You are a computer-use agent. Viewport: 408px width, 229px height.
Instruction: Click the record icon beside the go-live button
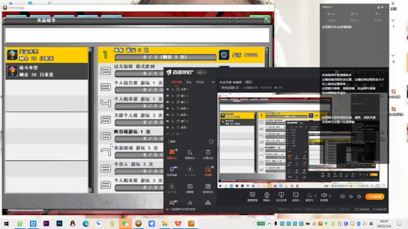342,196
